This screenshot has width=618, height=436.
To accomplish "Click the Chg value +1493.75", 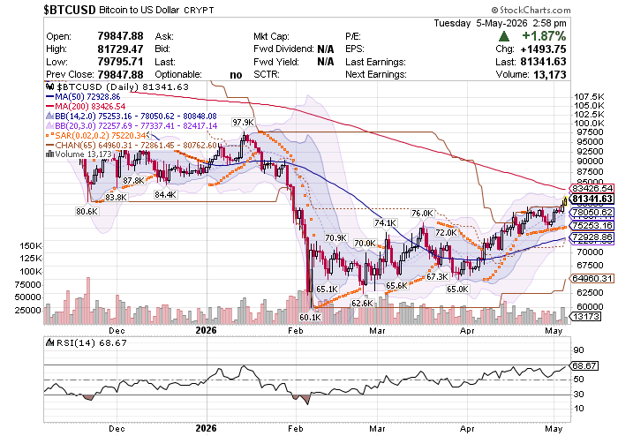I will pos(543,49).
